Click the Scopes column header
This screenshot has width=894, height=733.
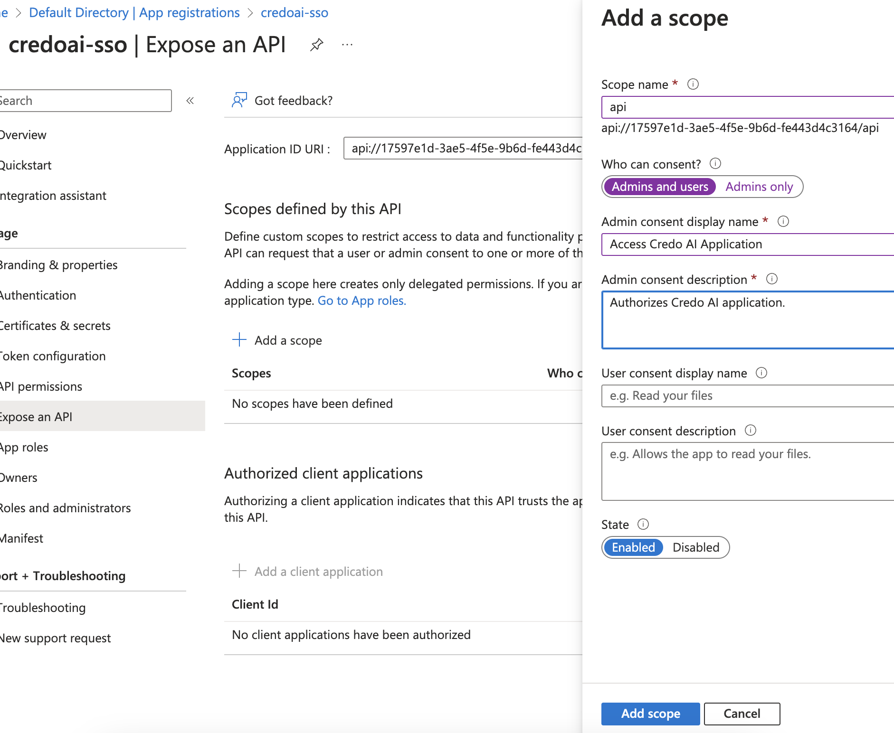(x=251, y=373)
